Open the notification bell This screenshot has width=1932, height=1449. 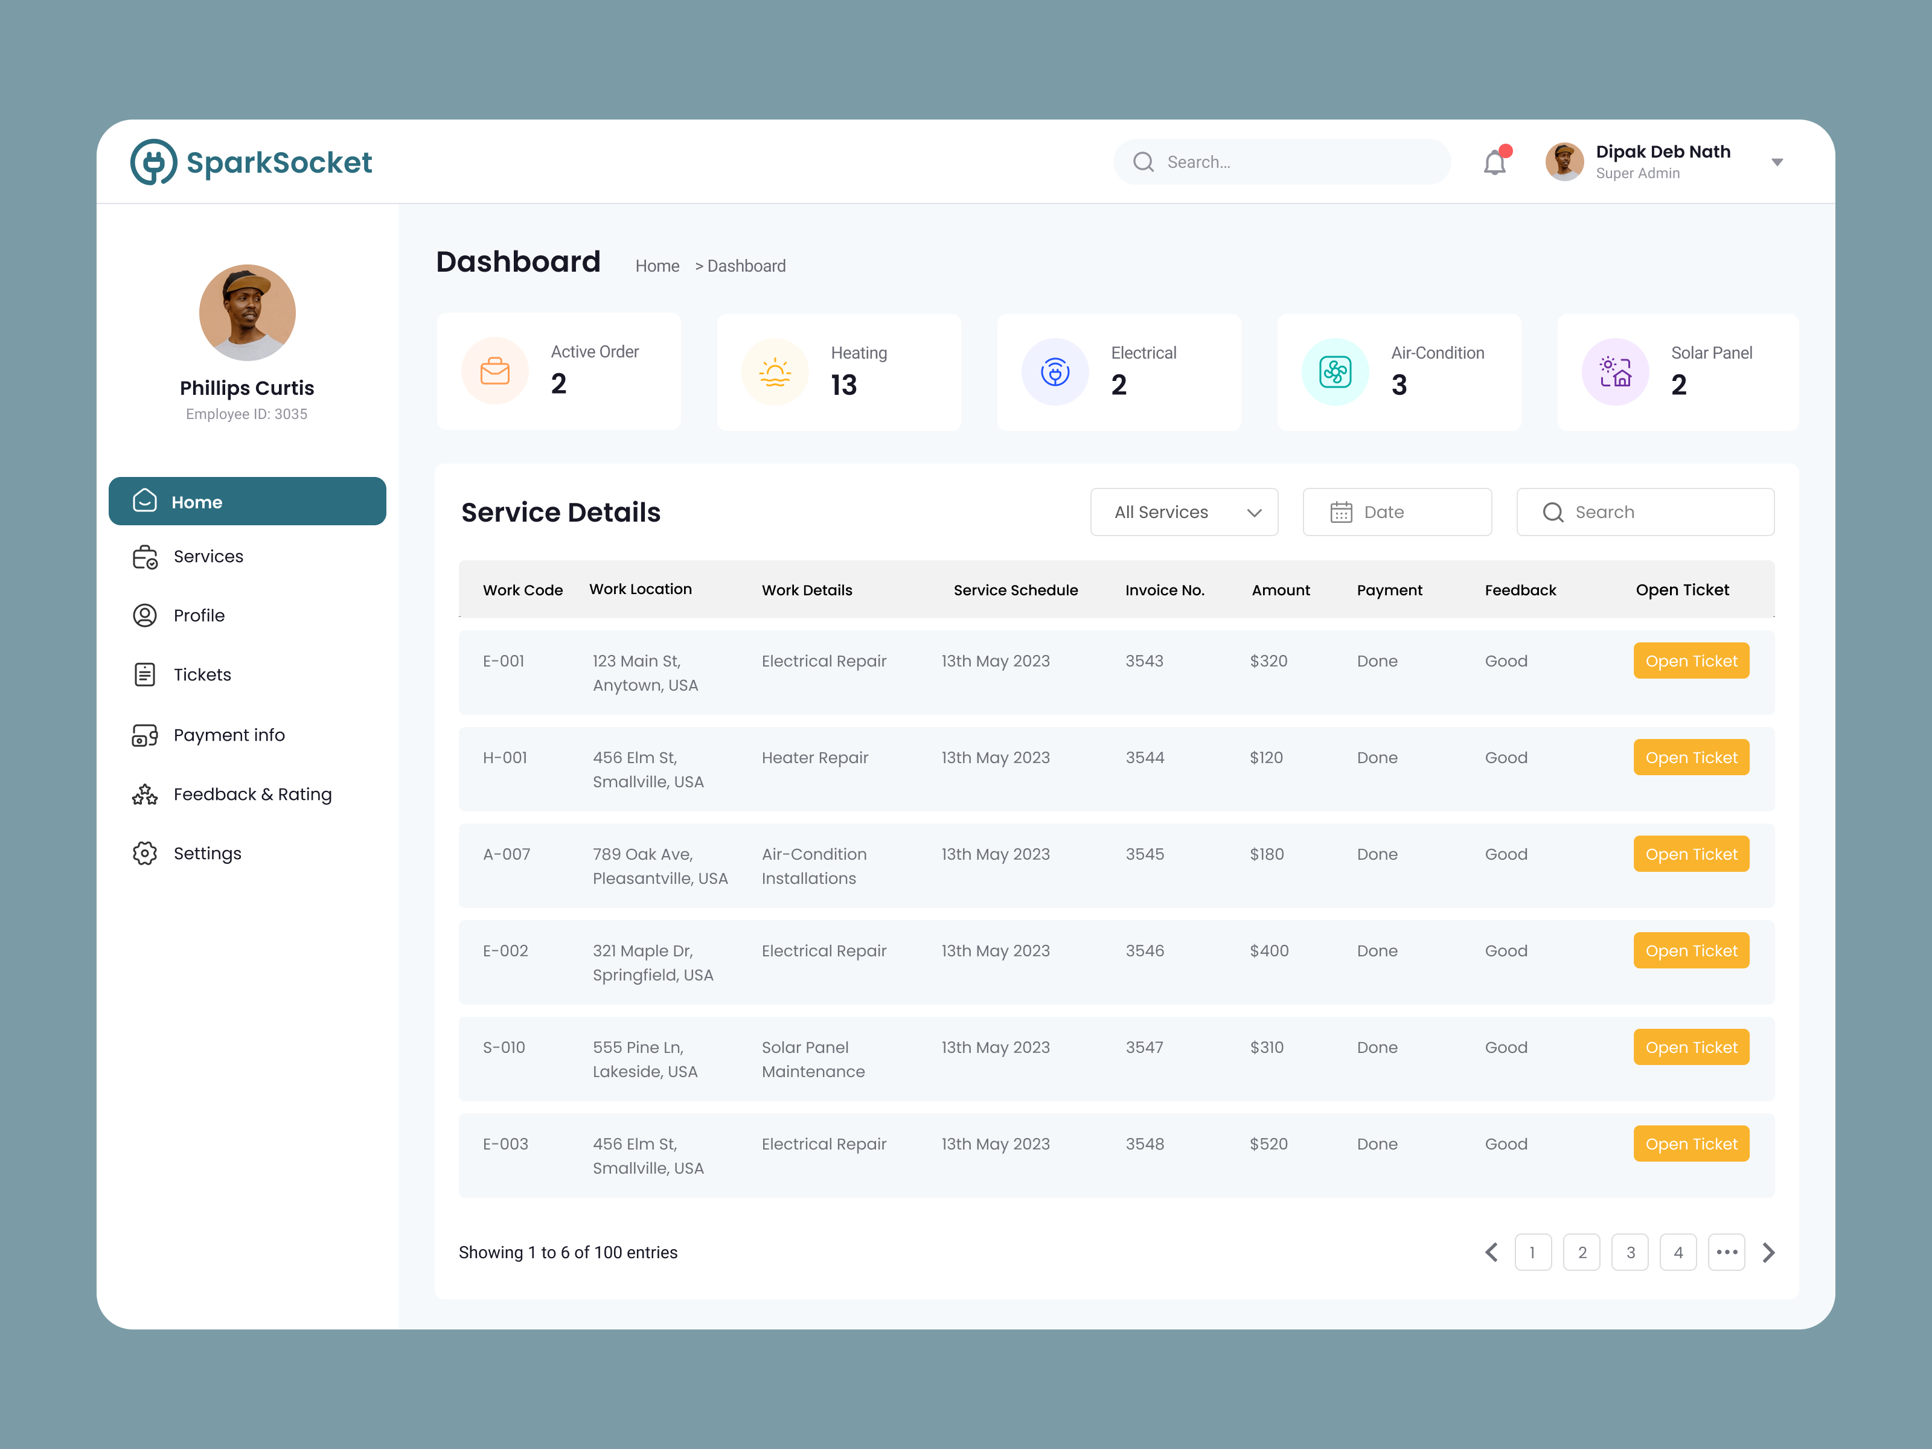1494,162
